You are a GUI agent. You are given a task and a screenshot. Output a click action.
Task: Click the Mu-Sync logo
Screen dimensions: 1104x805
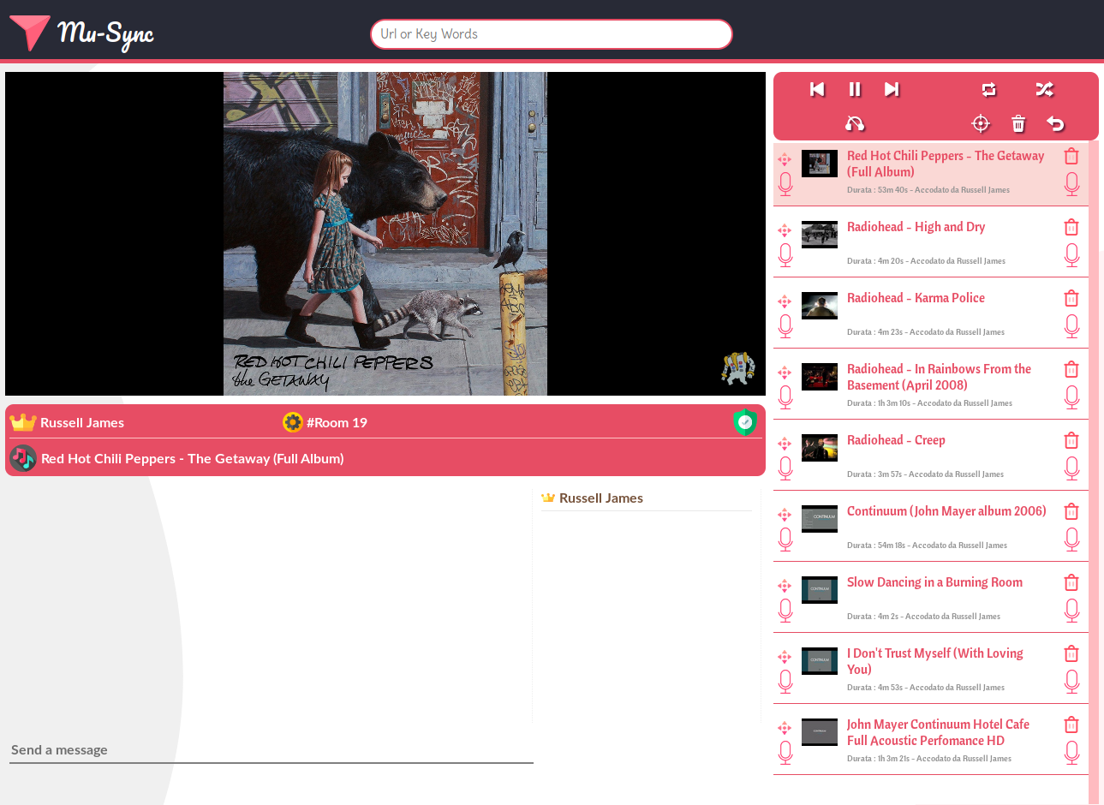coord(81,33)
